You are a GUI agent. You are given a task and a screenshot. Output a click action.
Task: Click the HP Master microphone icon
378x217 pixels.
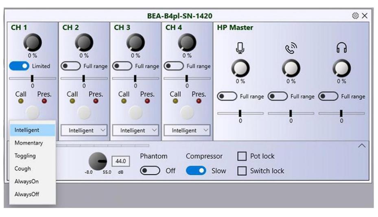coord(240,48)
